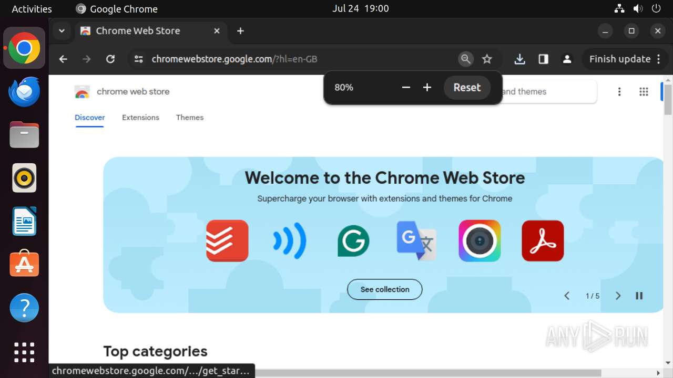Pause the carousel autoplay
673x378 pixels.
pos(639,296)
